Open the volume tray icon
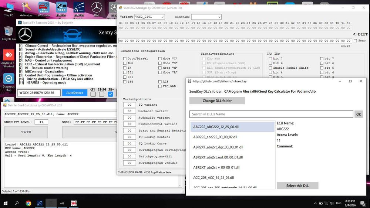370x208 pixels. coord(332,203)
